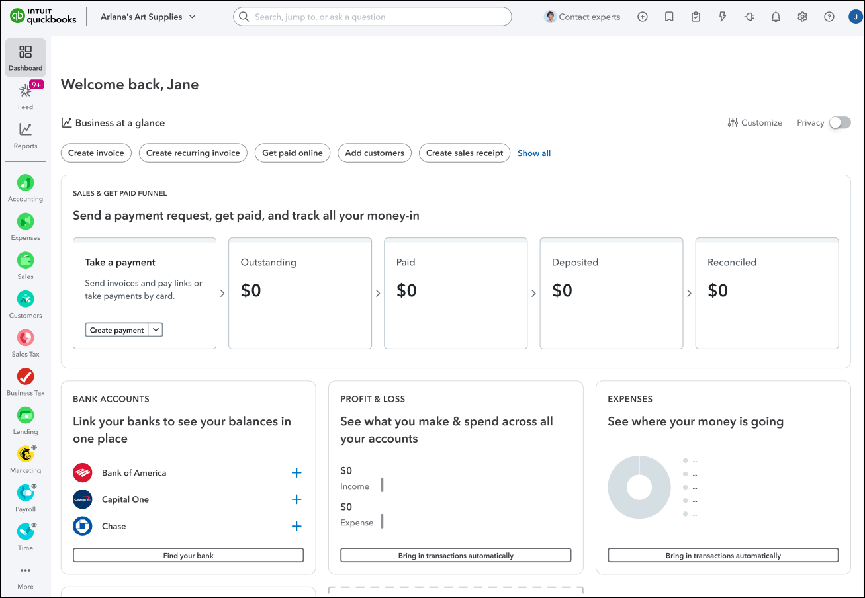The width and height of the screenshot is (865, 598).
Task: Open the help question mark icon
Action: coord(829,17)
